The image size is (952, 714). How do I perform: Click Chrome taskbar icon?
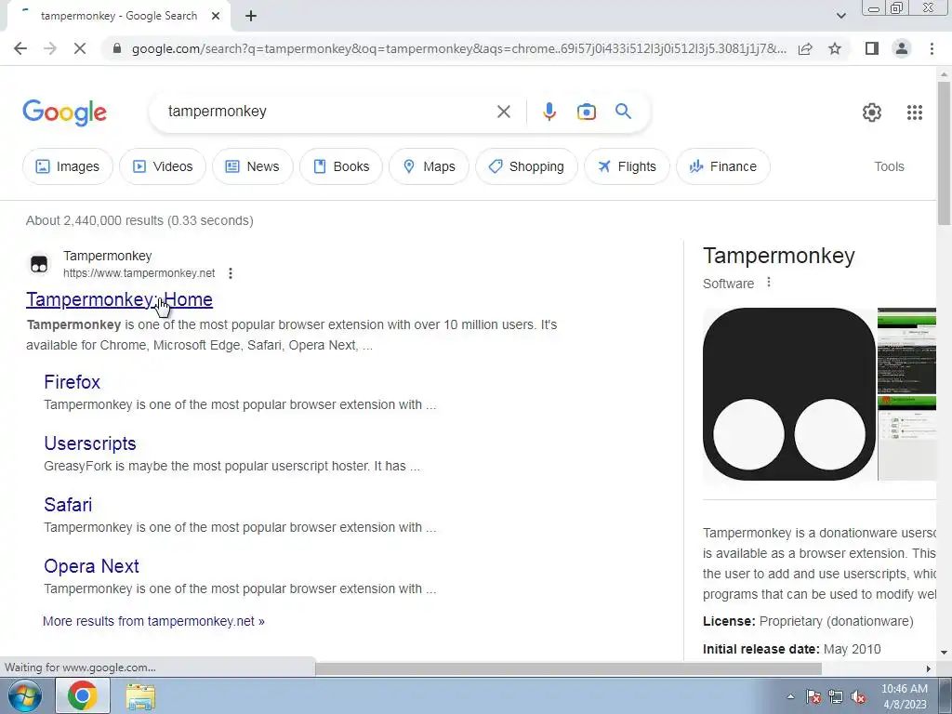[83, 695]
